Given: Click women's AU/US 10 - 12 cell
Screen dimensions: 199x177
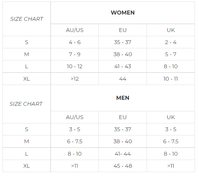Looking at the screenshot, I should 75,66.
